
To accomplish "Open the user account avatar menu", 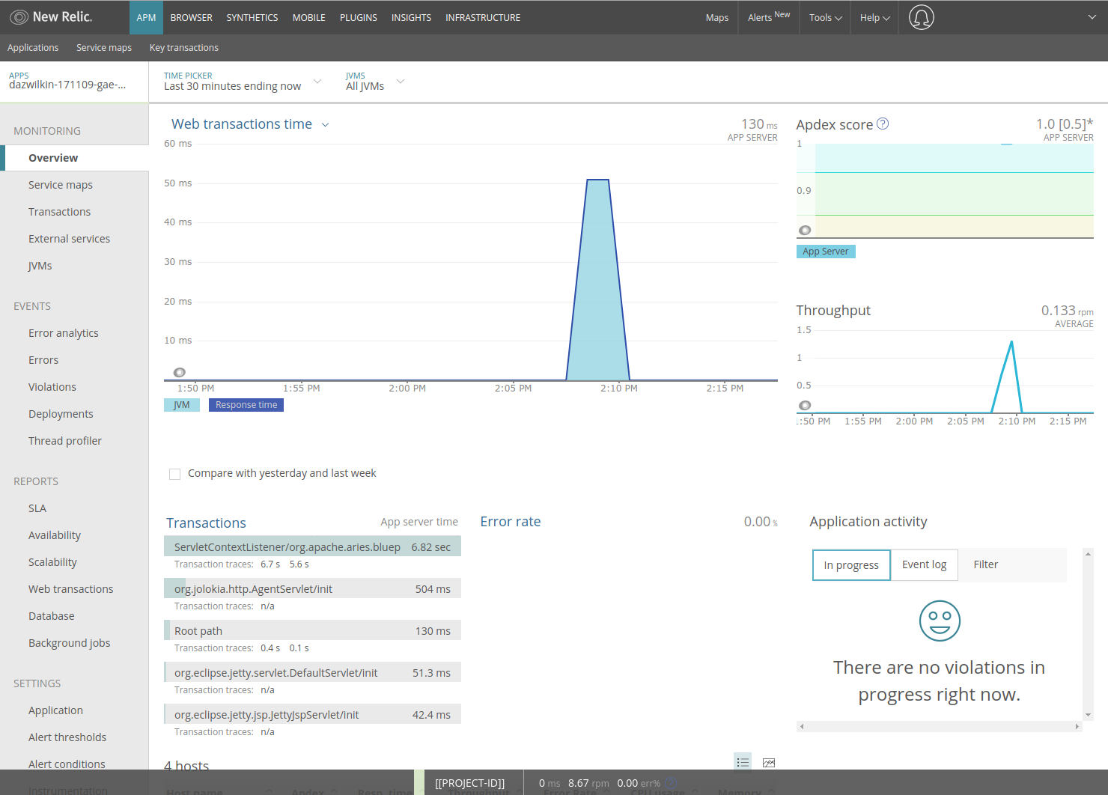I will pyautogui.click(x=922, y=17).
